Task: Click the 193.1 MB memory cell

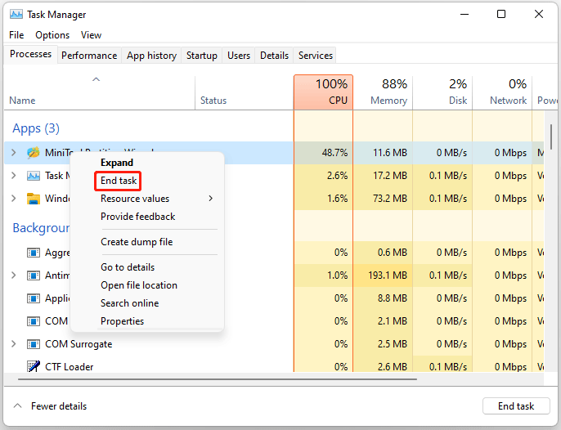Action: 383,275
